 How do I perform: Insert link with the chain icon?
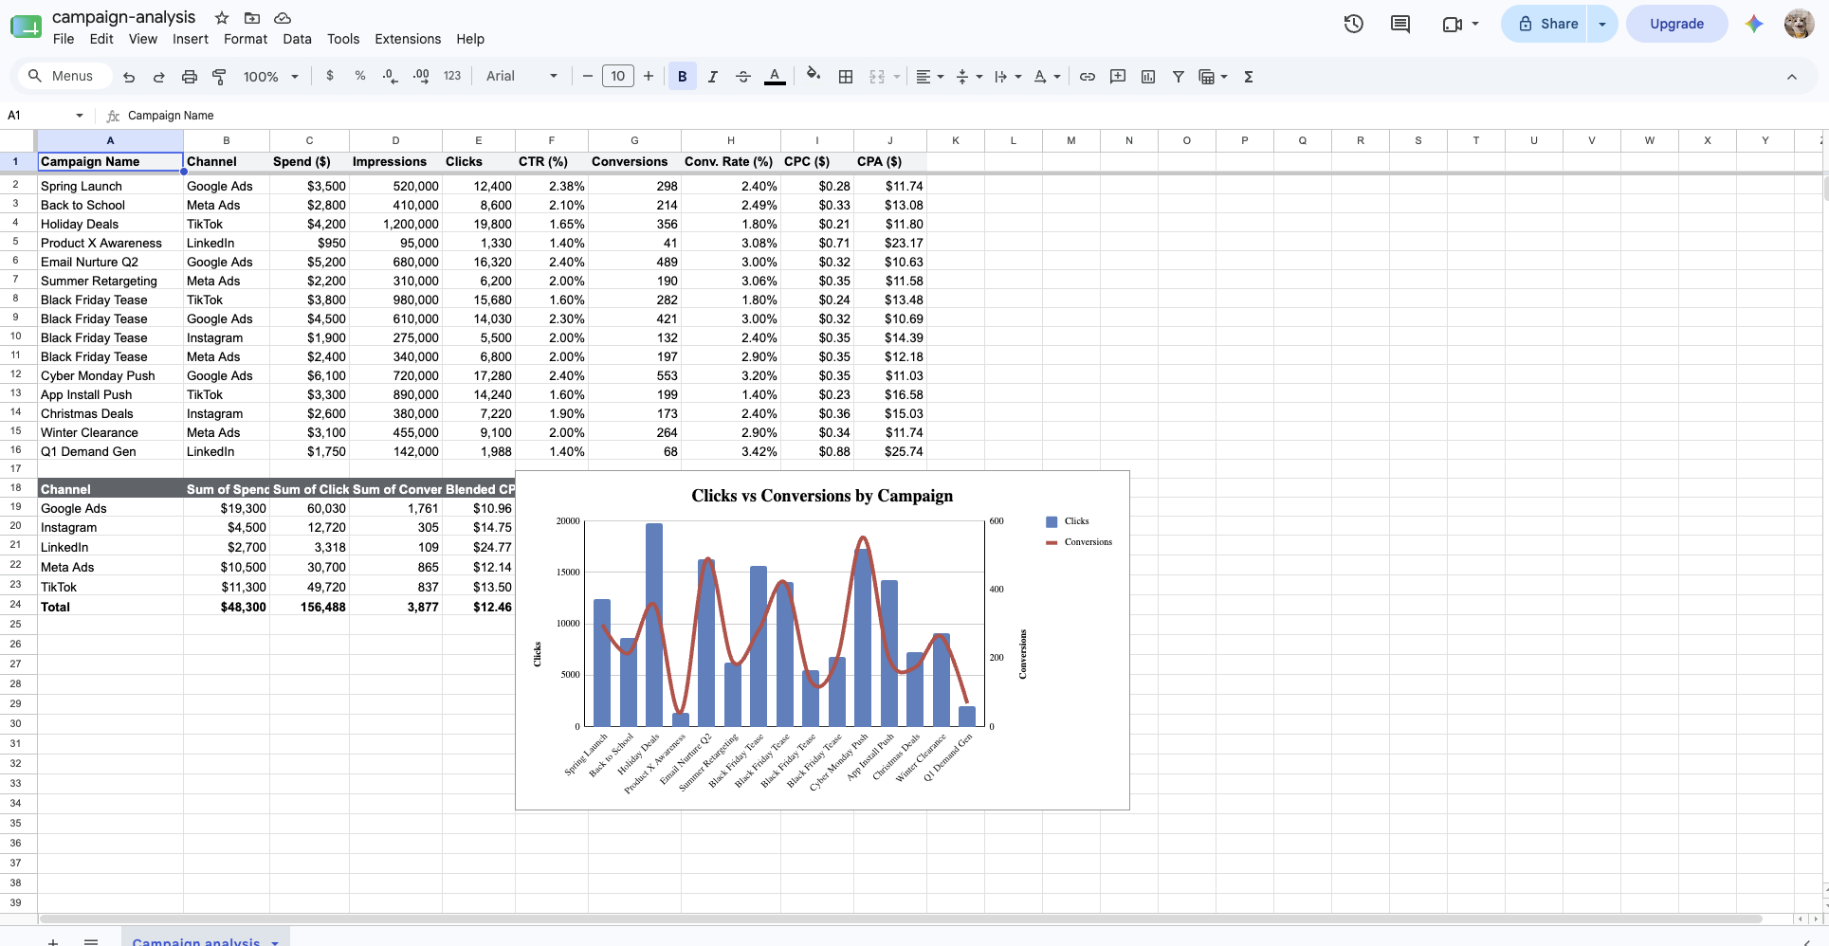coord(1088,77)
